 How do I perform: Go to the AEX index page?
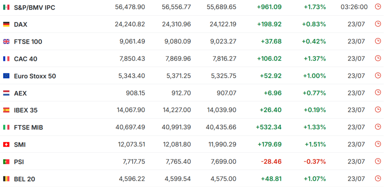coord(20,93)
